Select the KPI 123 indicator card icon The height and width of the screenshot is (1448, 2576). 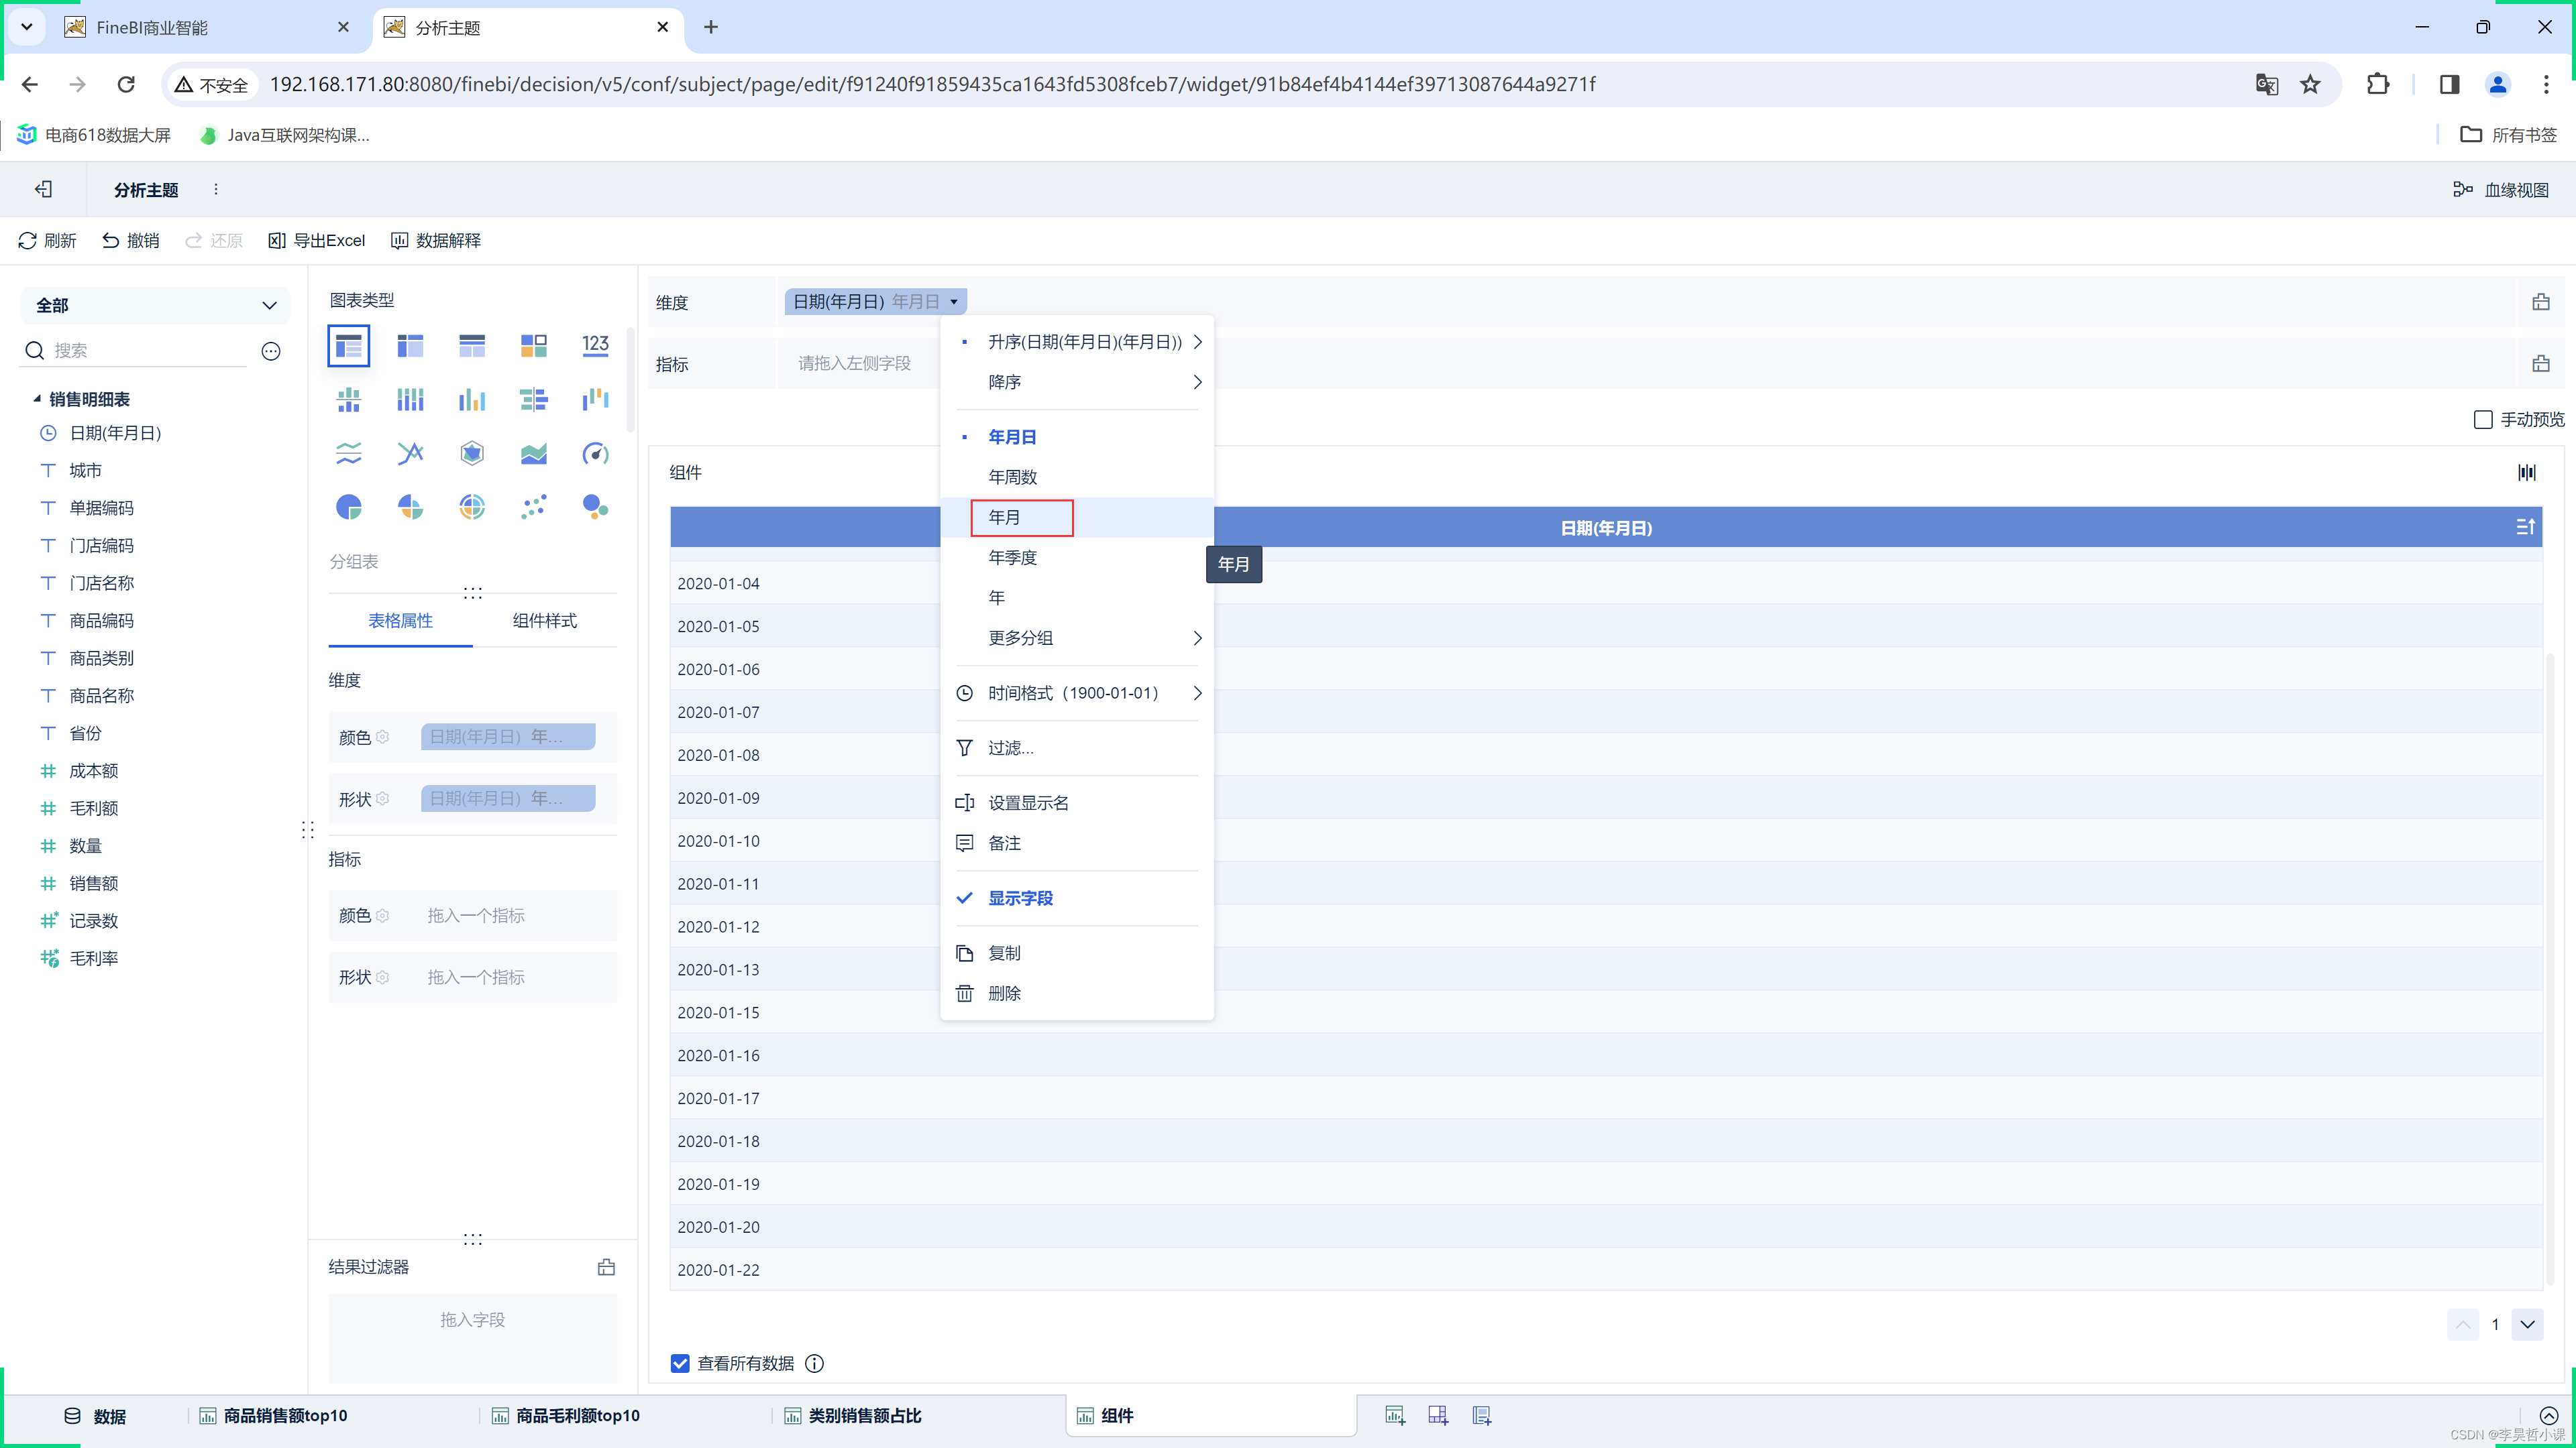(595, 346)
